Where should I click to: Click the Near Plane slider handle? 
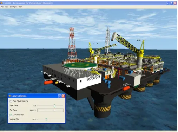[x=54, y=106]
